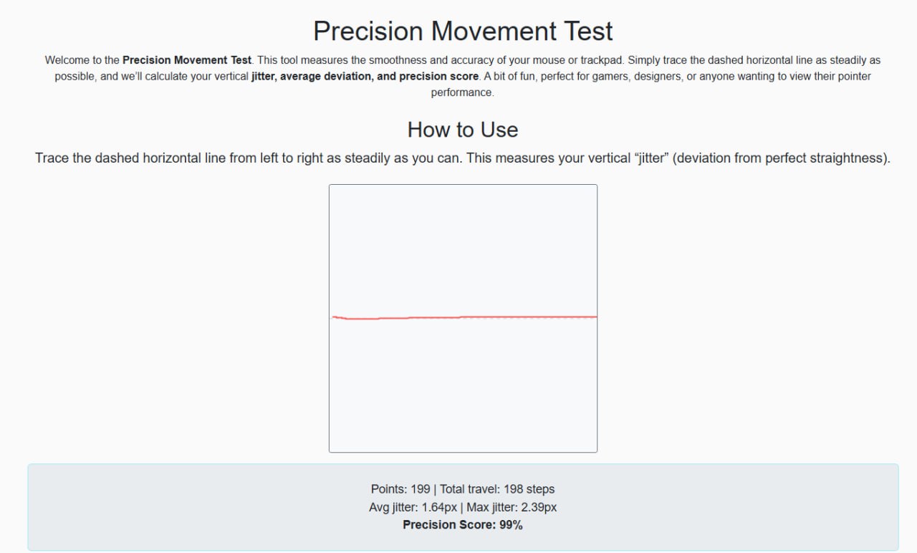The width and height of the screenshot is (917, 553).
Task: Click the How to Use heading
Action: [462, 130]
